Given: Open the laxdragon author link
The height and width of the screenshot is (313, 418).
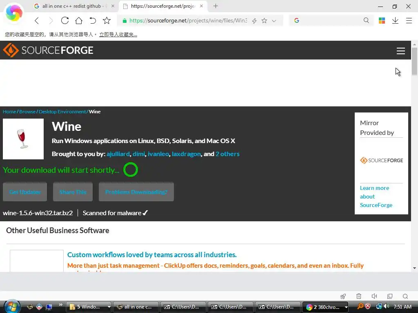Looking at the screenshot, I should 186,154.
